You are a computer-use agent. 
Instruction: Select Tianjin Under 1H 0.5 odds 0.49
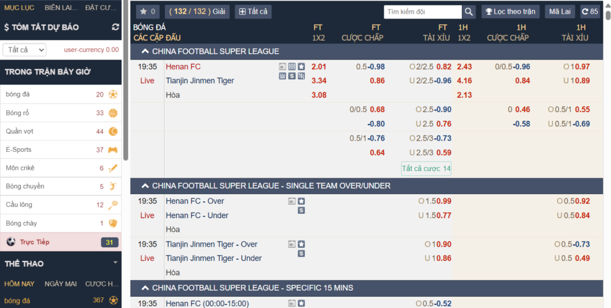tap(582, 258)
